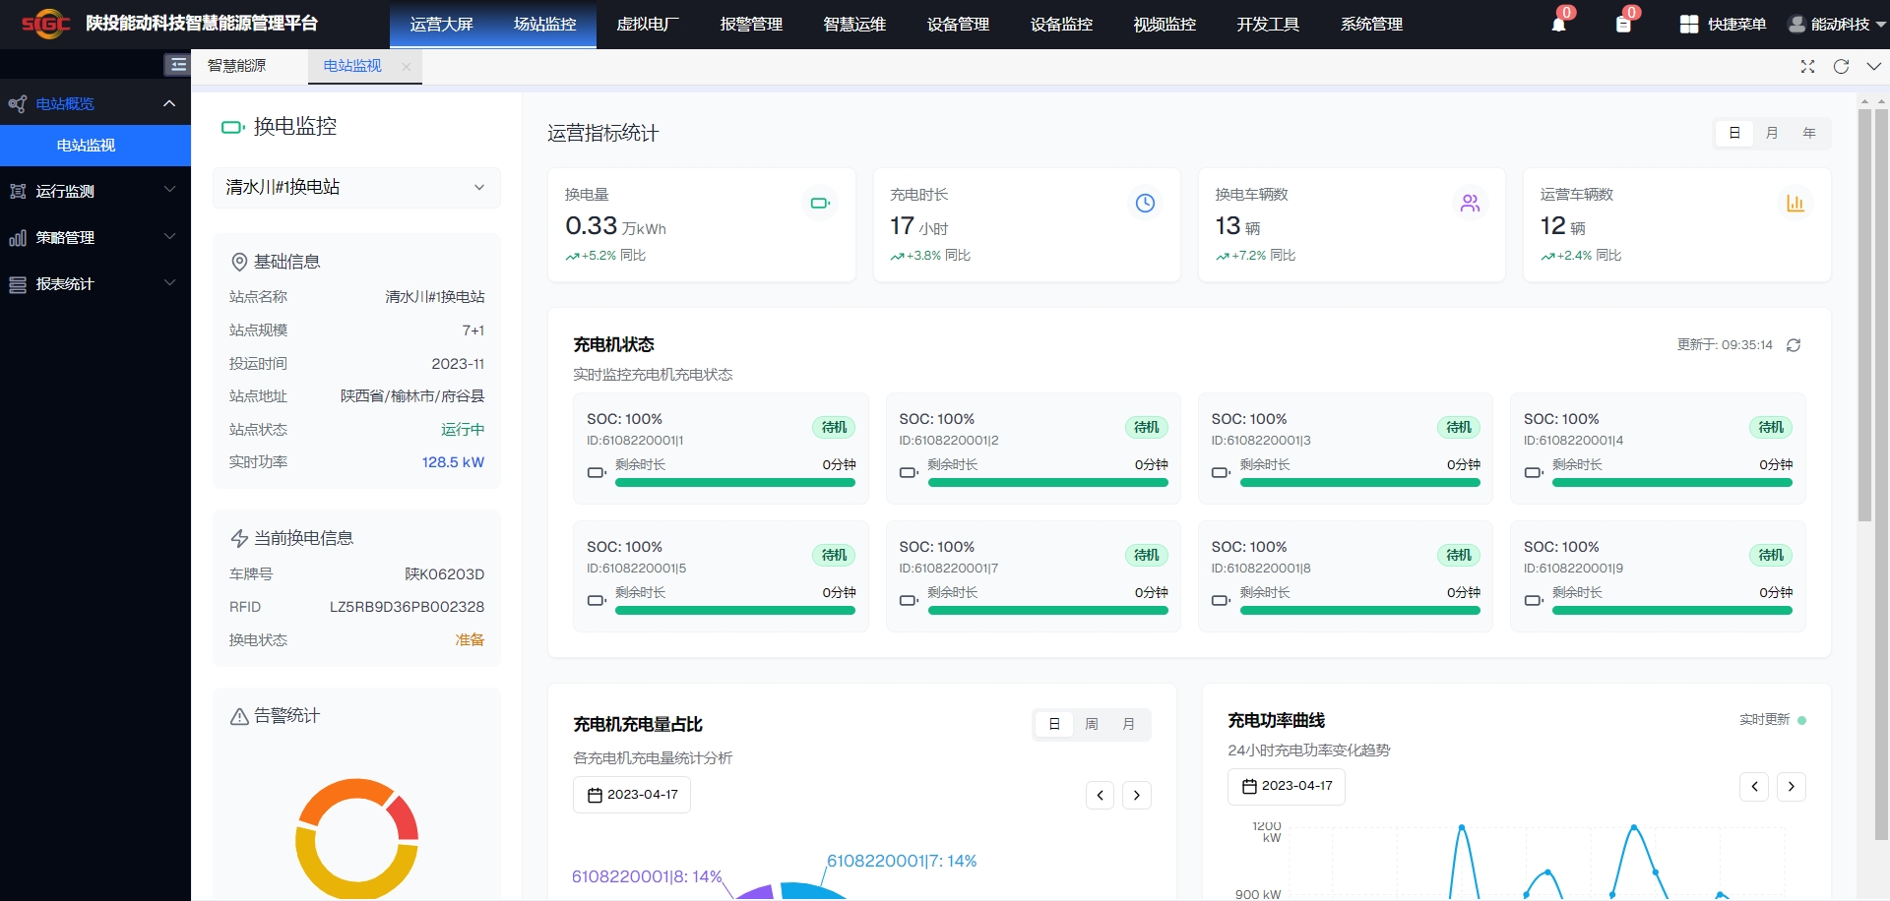This screenshot has height=901, width=1890.
Task: Click the clipboard message icon in top bar
Action: [x=1625, y=24]
